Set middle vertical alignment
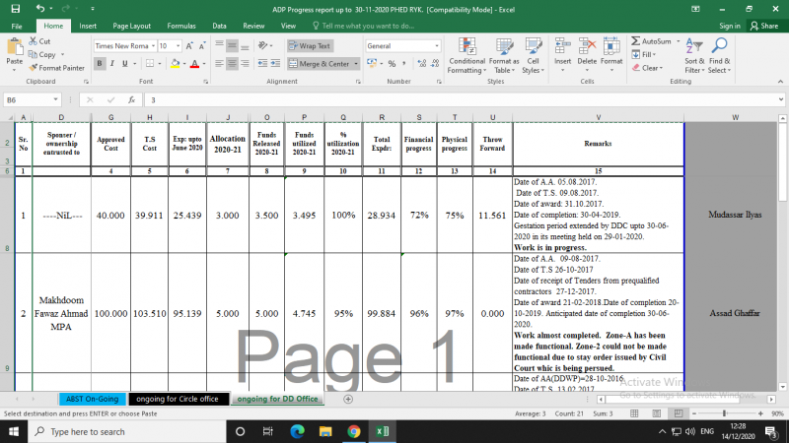Screen dimensions: 789x443 point(232,46)
